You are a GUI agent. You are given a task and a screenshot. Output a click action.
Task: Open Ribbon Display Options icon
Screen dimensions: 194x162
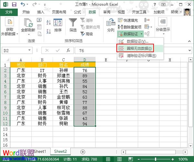click(x=163, y=5)
